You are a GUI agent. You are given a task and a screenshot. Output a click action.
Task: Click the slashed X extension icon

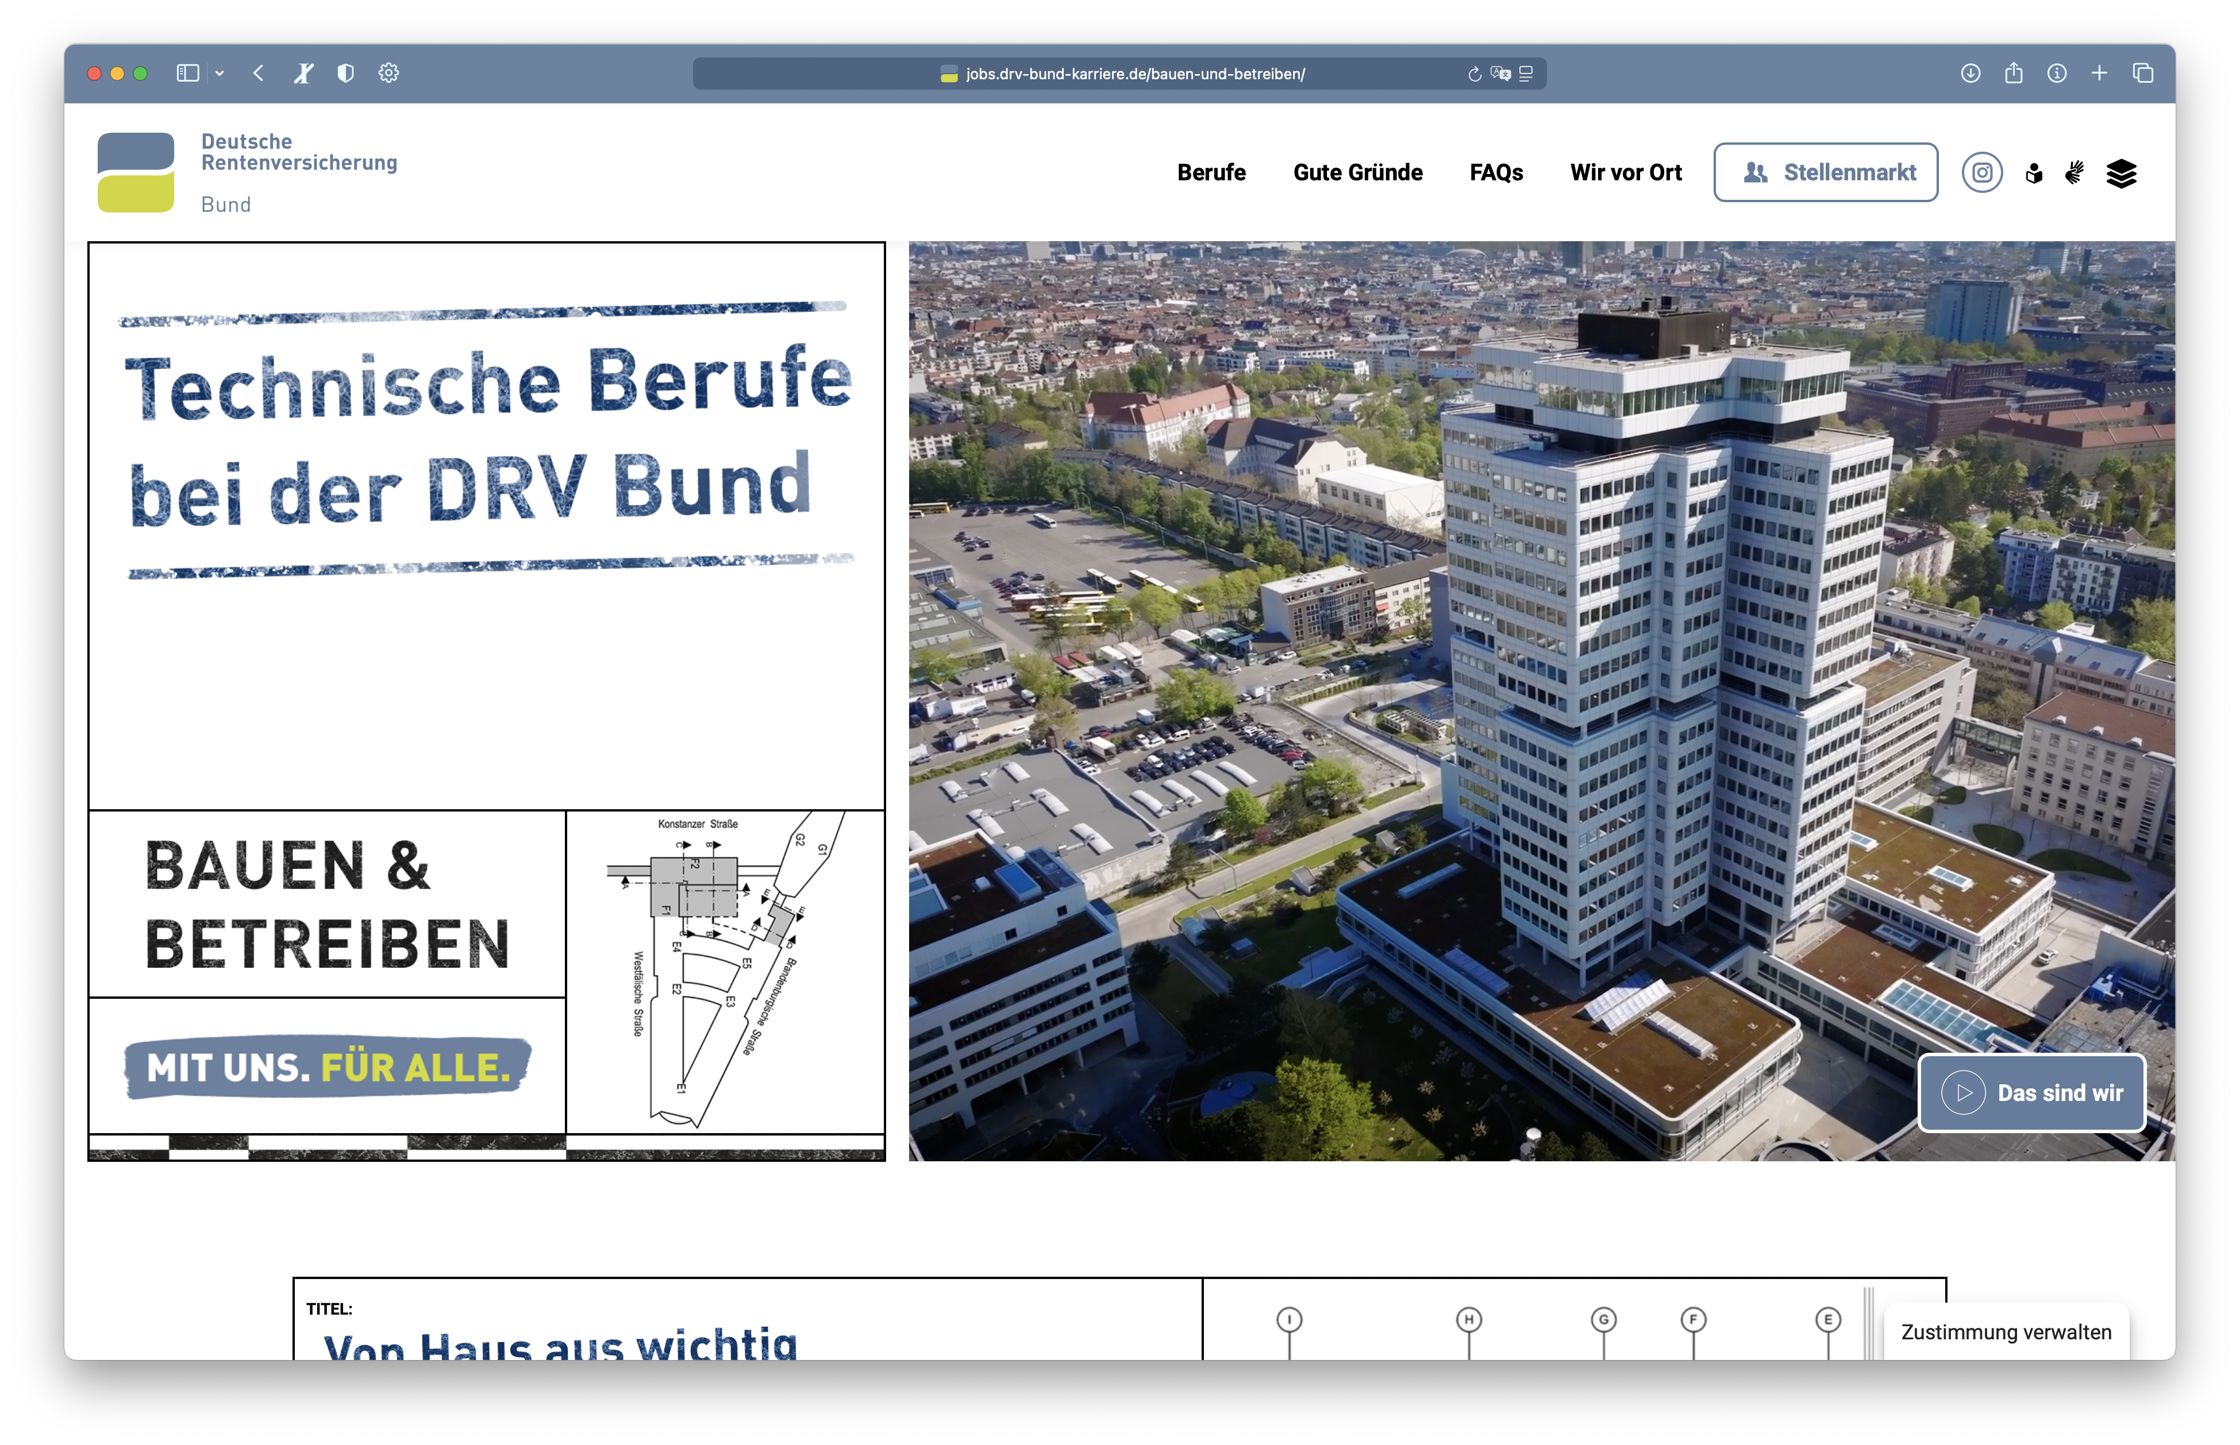point(303,73)
